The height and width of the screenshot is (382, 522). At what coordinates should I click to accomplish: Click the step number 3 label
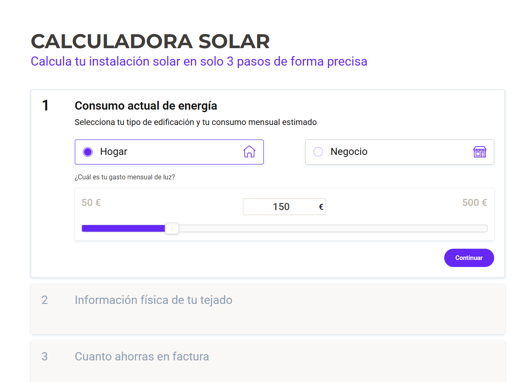(45, 356)
